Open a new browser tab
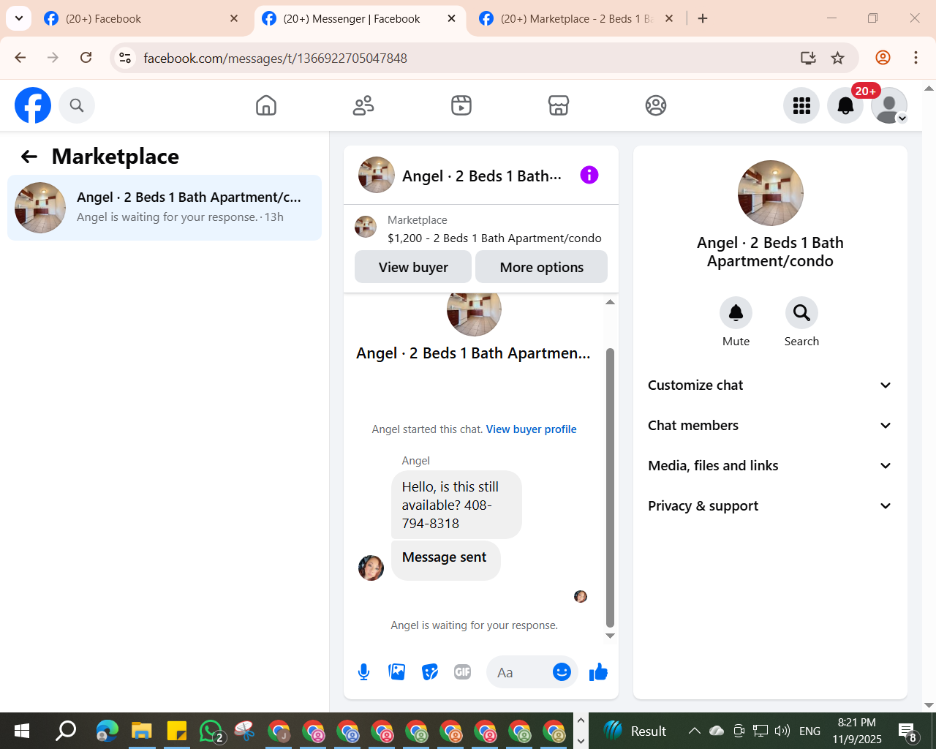The height and width of the screenshot is (749, 936). coord(703,19)
